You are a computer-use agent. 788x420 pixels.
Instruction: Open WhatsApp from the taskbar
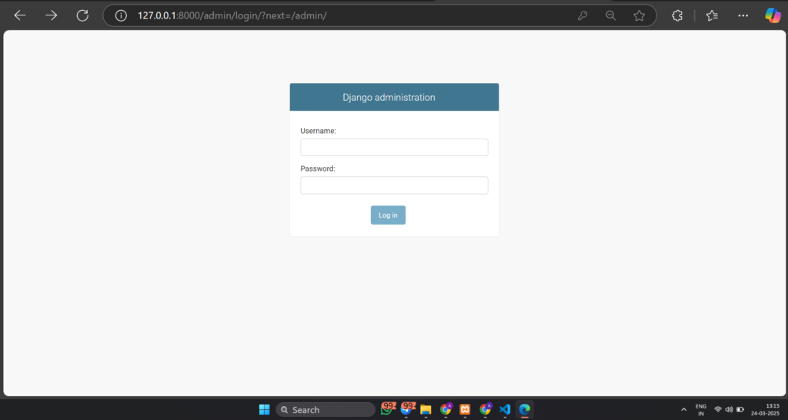pyautogui.click(x=386, y=409)
